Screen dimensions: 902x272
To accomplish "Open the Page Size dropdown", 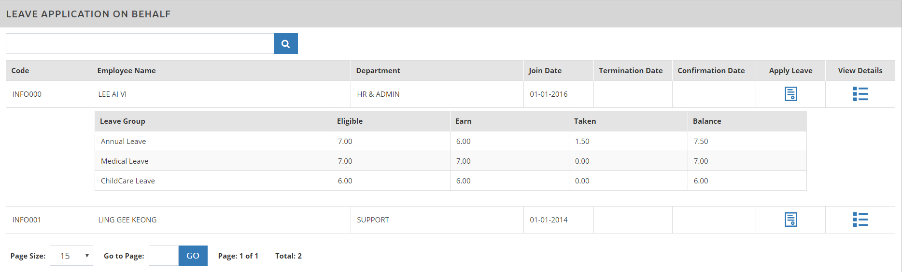I will [71, 256].
